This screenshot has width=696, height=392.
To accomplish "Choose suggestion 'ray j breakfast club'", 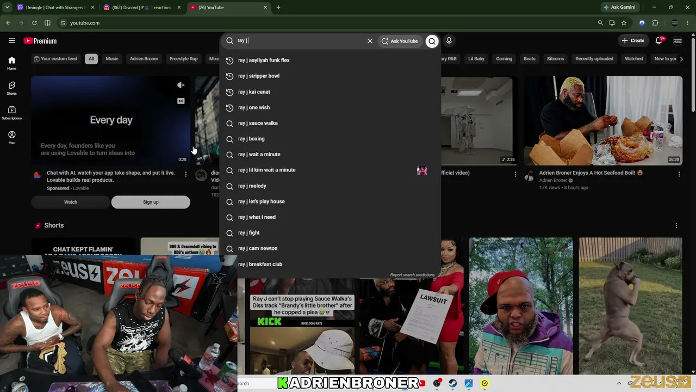I will pos(331,264).
